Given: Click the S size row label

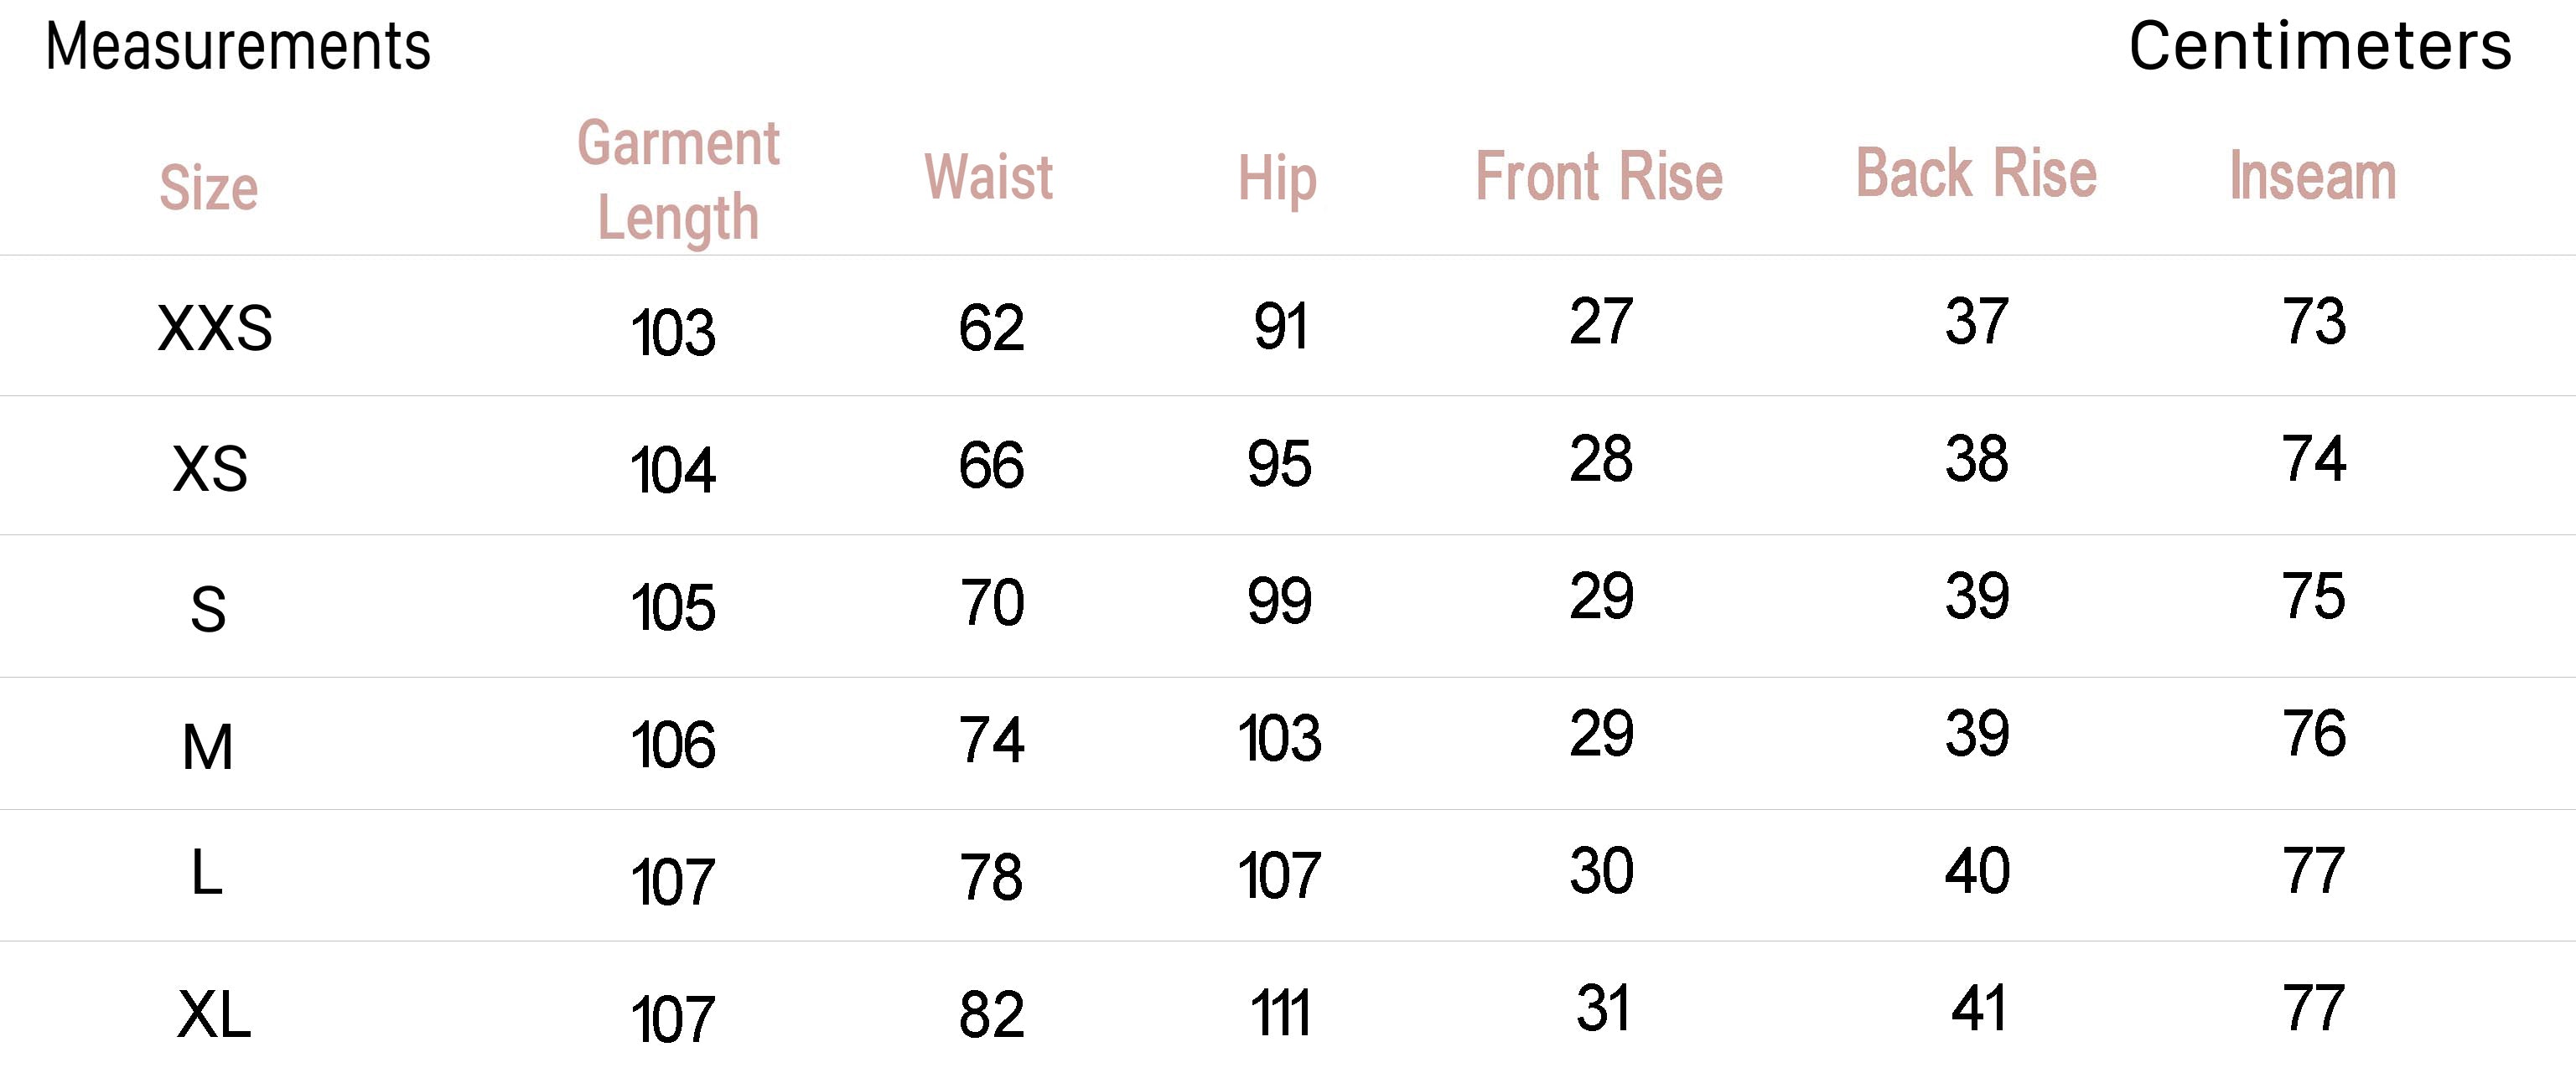Looking at the screenshot, I should [x=208, y=610].
